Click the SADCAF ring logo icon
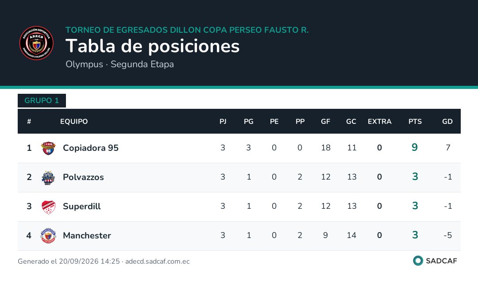The image size is (478, 284). pyautogui.click(x=418, y=261)
